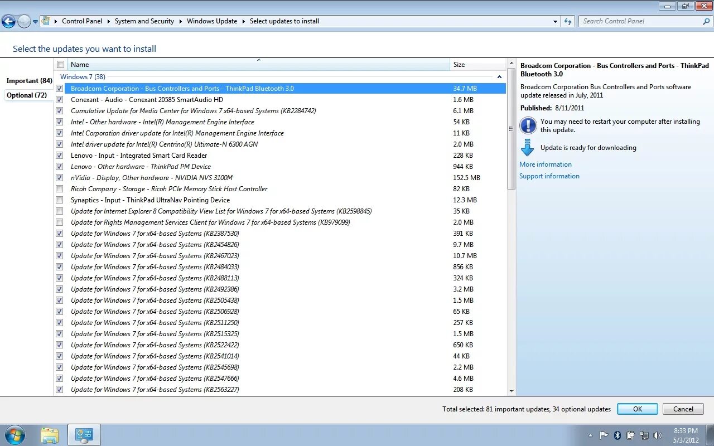Sort by the Size column header
This screenshot has height=446, width=714.
click(479, 65)
